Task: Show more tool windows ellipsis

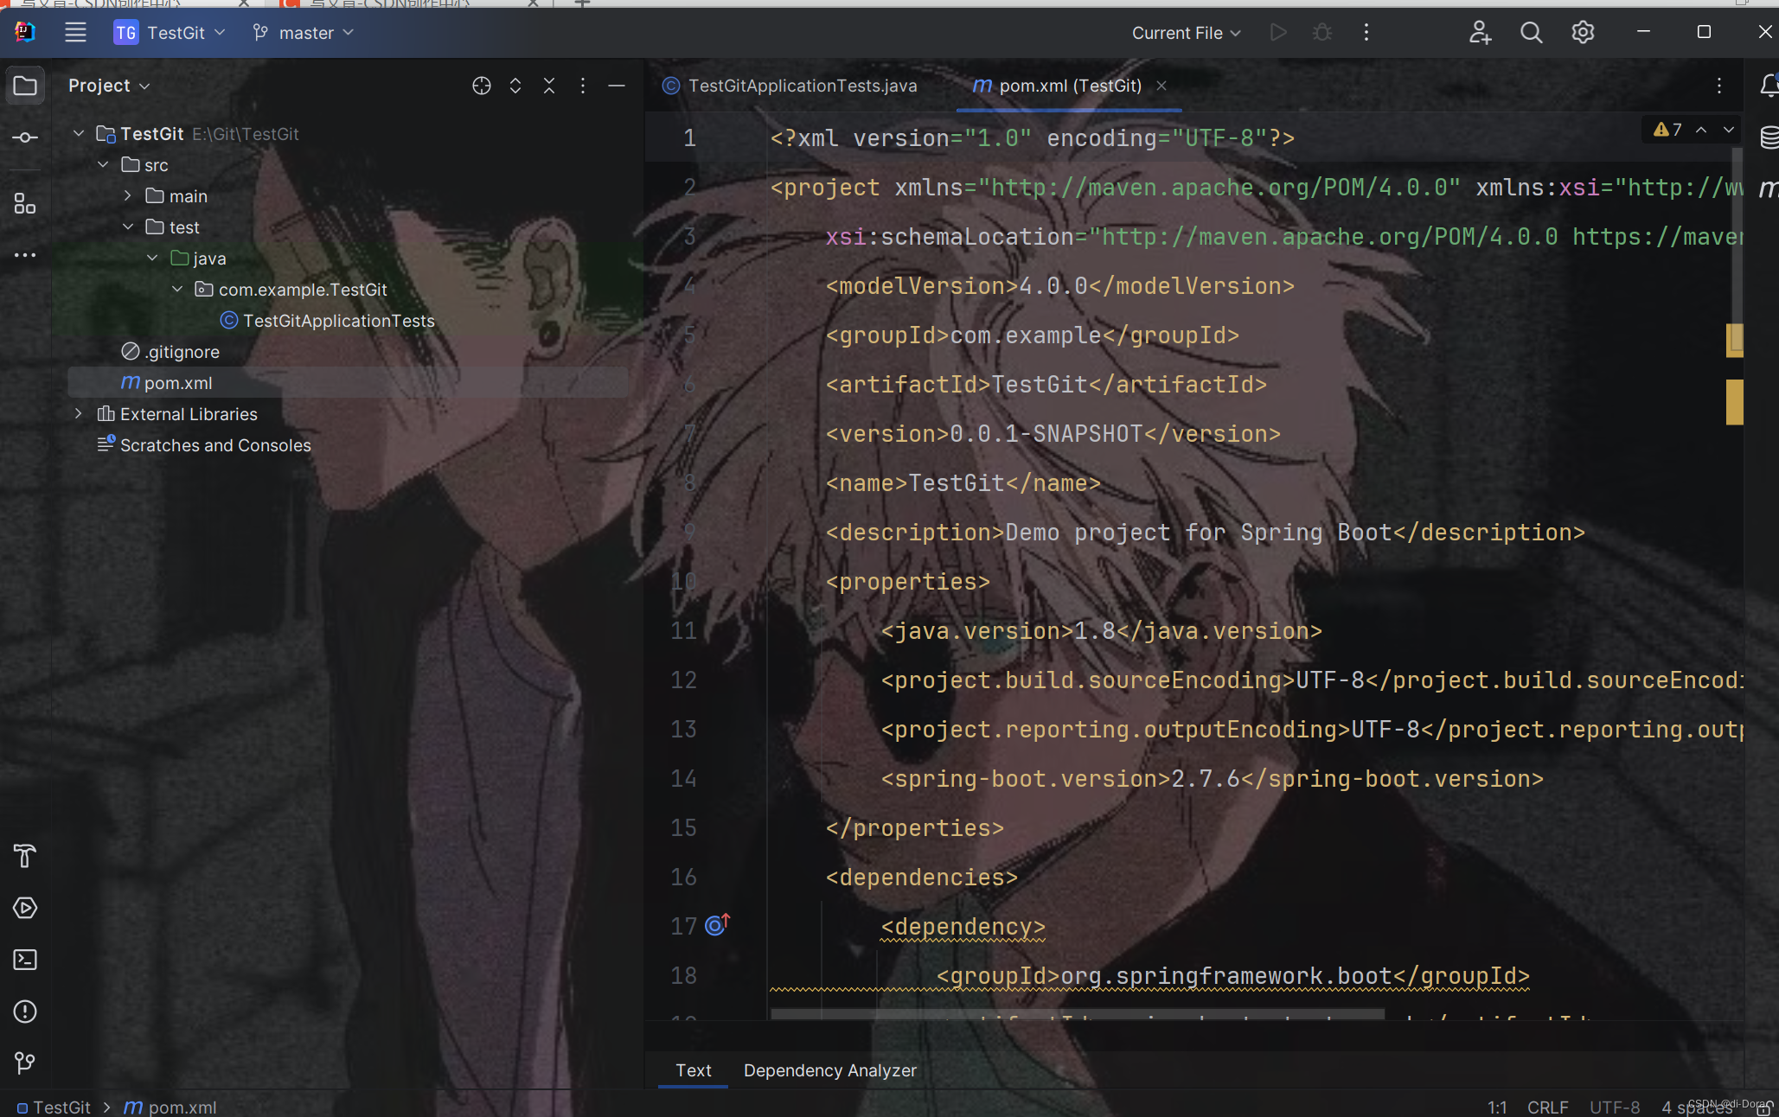Action: click(x=25, y=255)
